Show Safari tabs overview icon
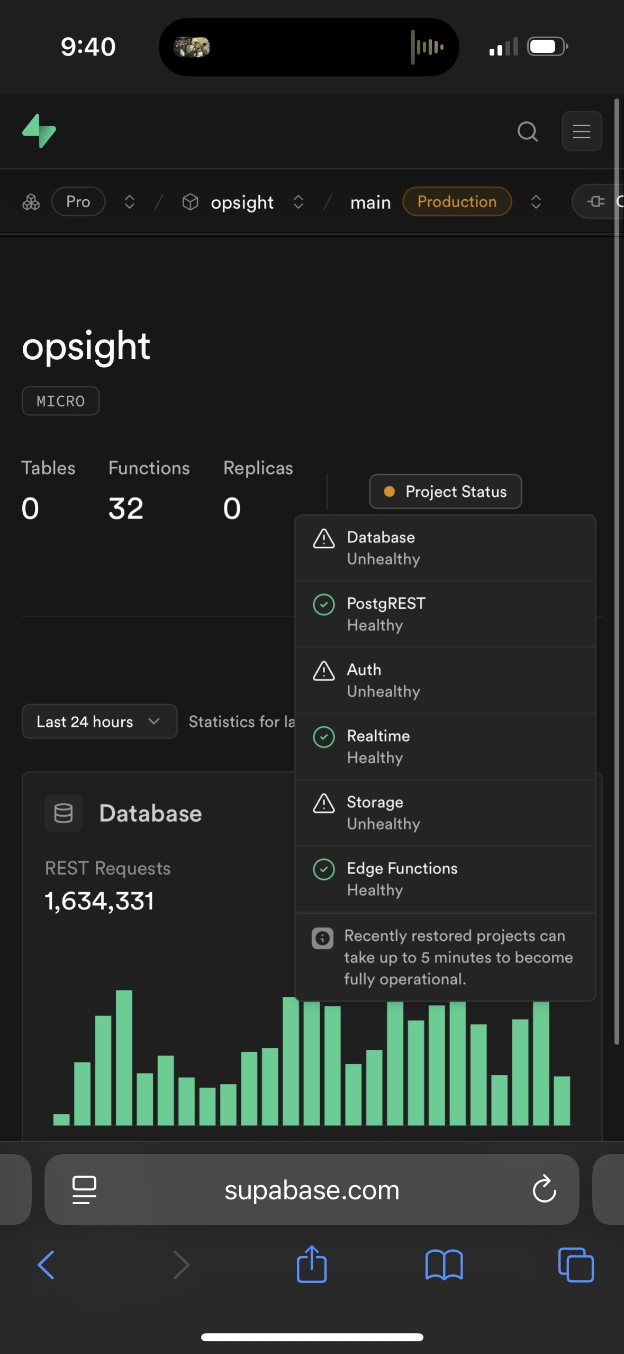 pos(576,1264)
